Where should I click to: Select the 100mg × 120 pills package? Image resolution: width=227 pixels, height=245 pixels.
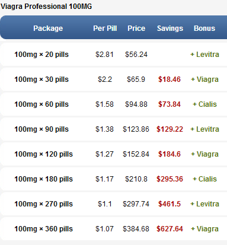114,154
